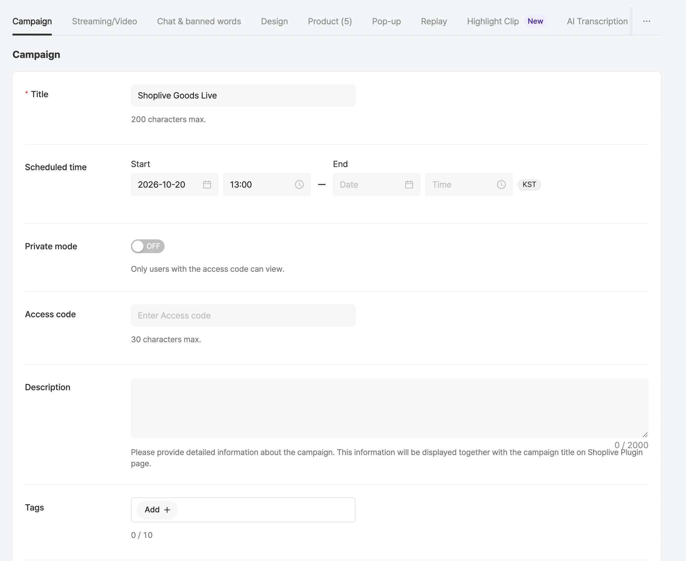The height and width of the screenshot is (561, 686).
Task: Click the "0 / 2000" character counter
Action: click(x=631, y=445)
